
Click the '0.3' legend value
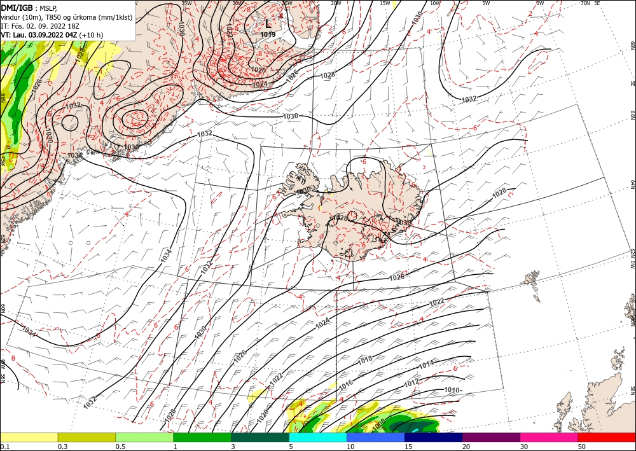click(62, 447)
